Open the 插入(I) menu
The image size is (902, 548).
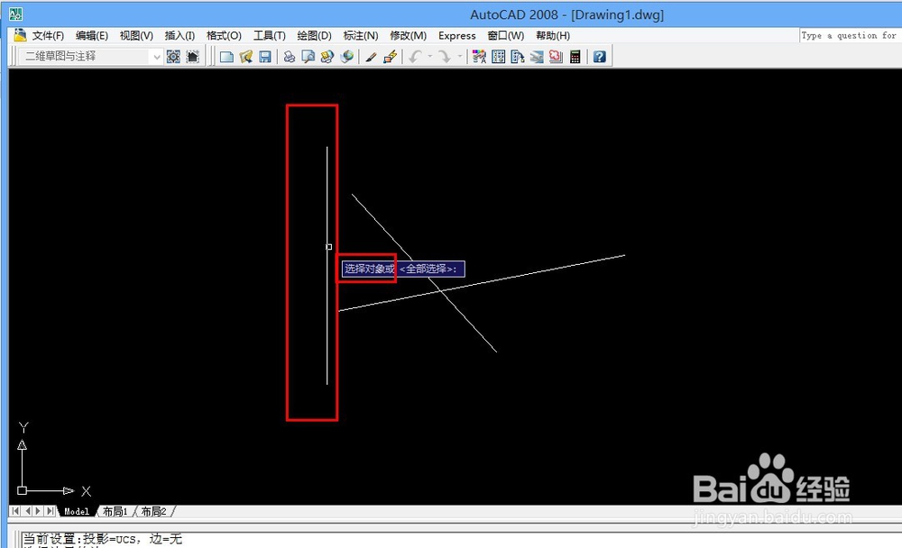[x=179, y=36]
